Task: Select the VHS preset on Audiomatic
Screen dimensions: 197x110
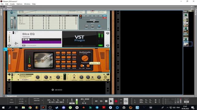Action: click(69, 57)
